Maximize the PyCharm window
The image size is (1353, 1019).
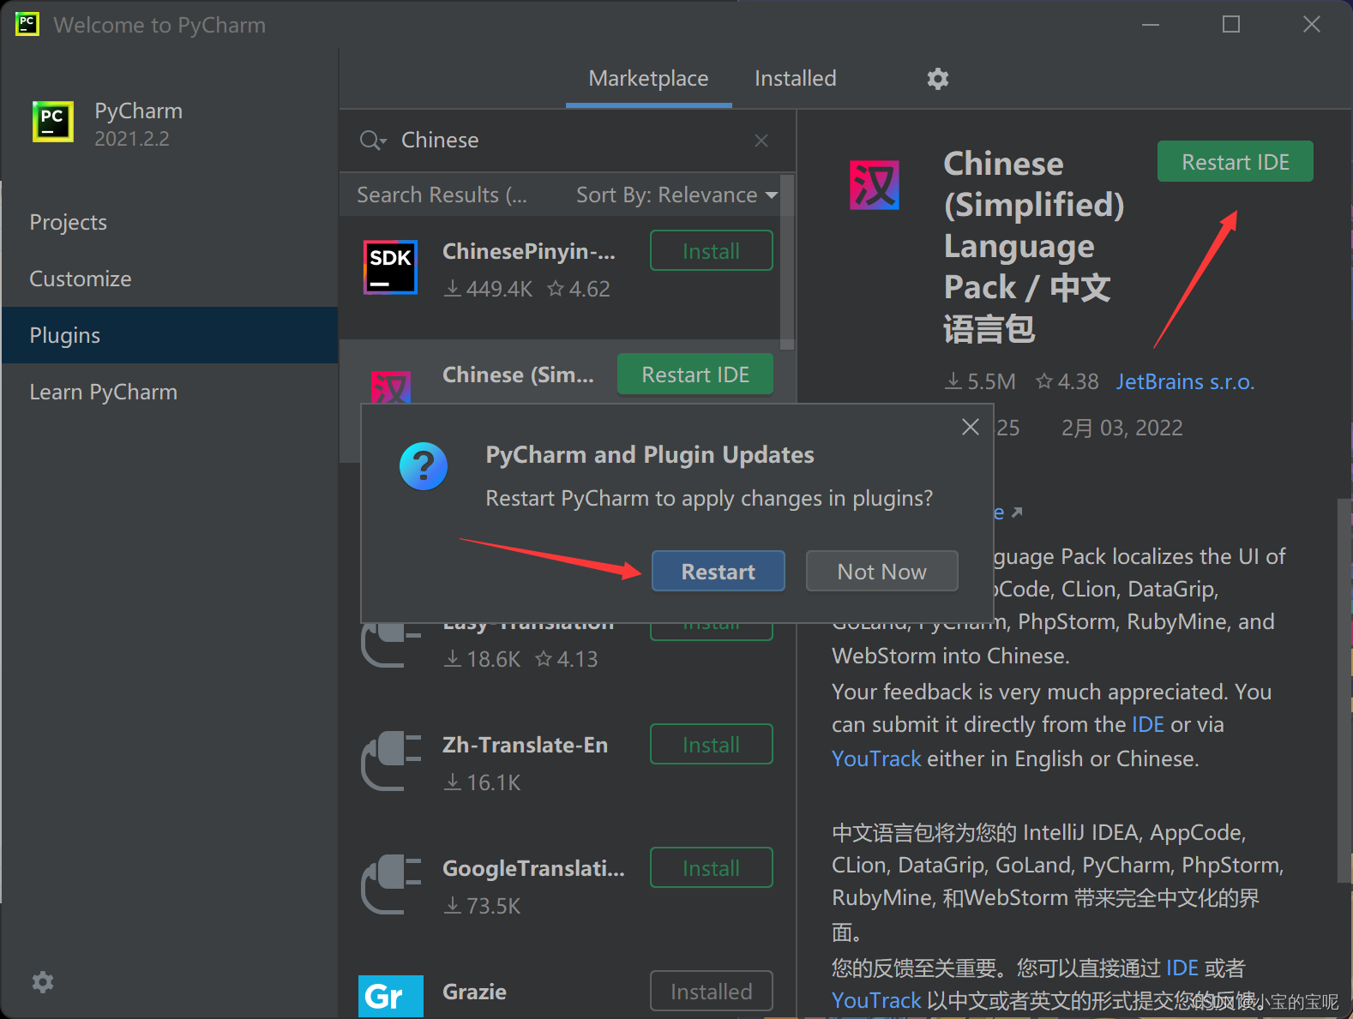click(1231, 24)
